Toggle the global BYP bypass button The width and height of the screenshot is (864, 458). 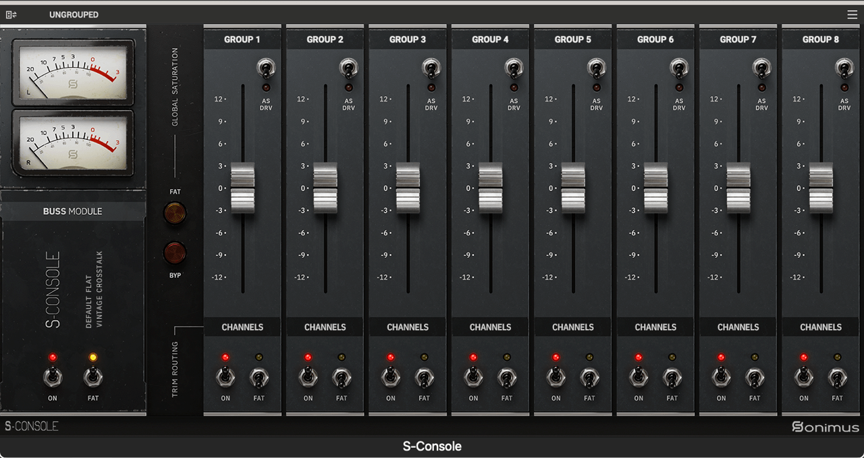click(175, 253)
